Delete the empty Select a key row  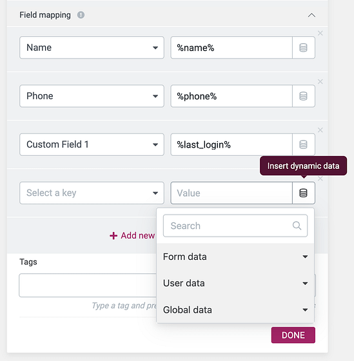click(x=320, y=179)
